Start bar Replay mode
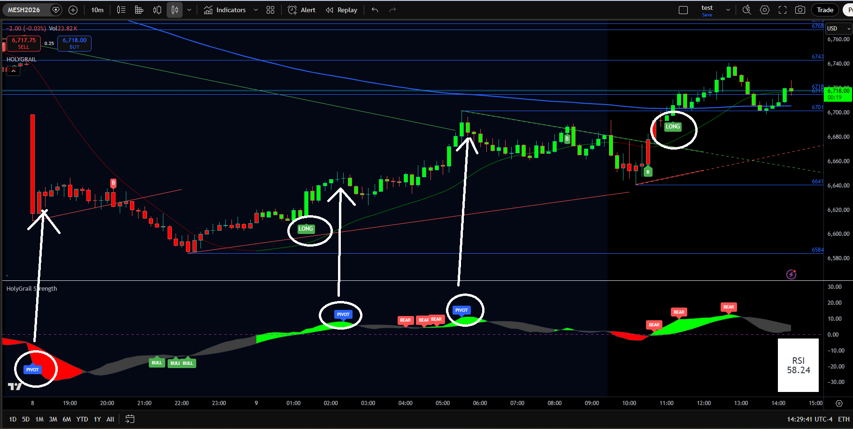Screen dimensions: 853x429 coord(341,10)
